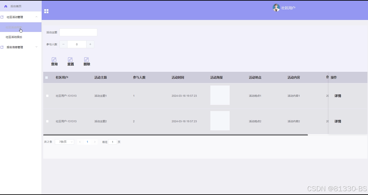
Task: Click the timestamp in the 活动主题2 row
Action: tap(184, 122)
